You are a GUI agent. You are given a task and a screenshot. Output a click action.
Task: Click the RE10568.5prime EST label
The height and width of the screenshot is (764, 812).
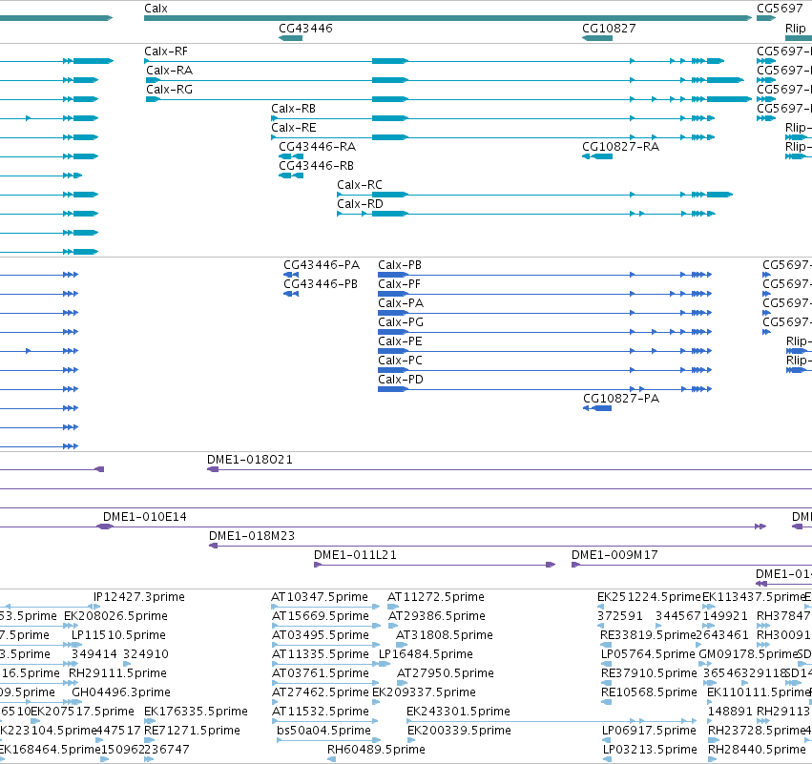tap(650, 692)
